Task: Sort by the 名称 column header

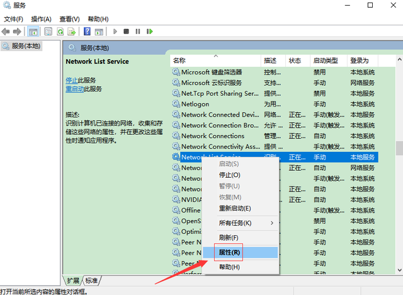Action: (x=179, y=61)
